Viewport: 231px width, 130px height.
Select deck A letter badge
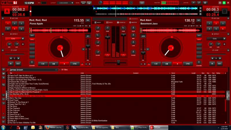click(7, 11)
